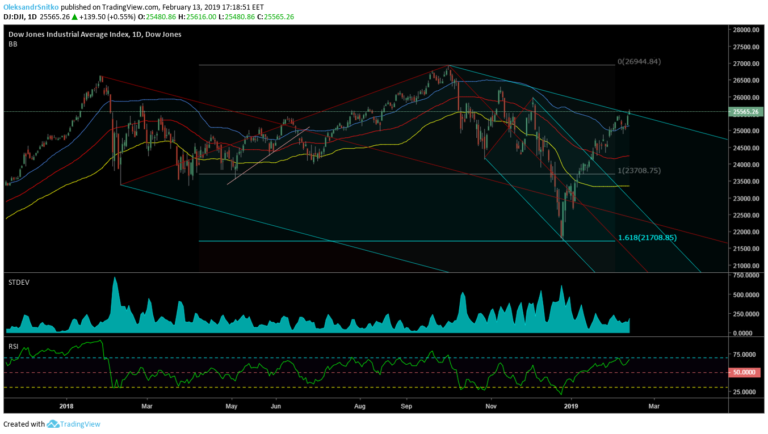Click the 22500.00 price axis label
Image resolution: width=768 pixels, height=434 pixels.
pos(746,216)
